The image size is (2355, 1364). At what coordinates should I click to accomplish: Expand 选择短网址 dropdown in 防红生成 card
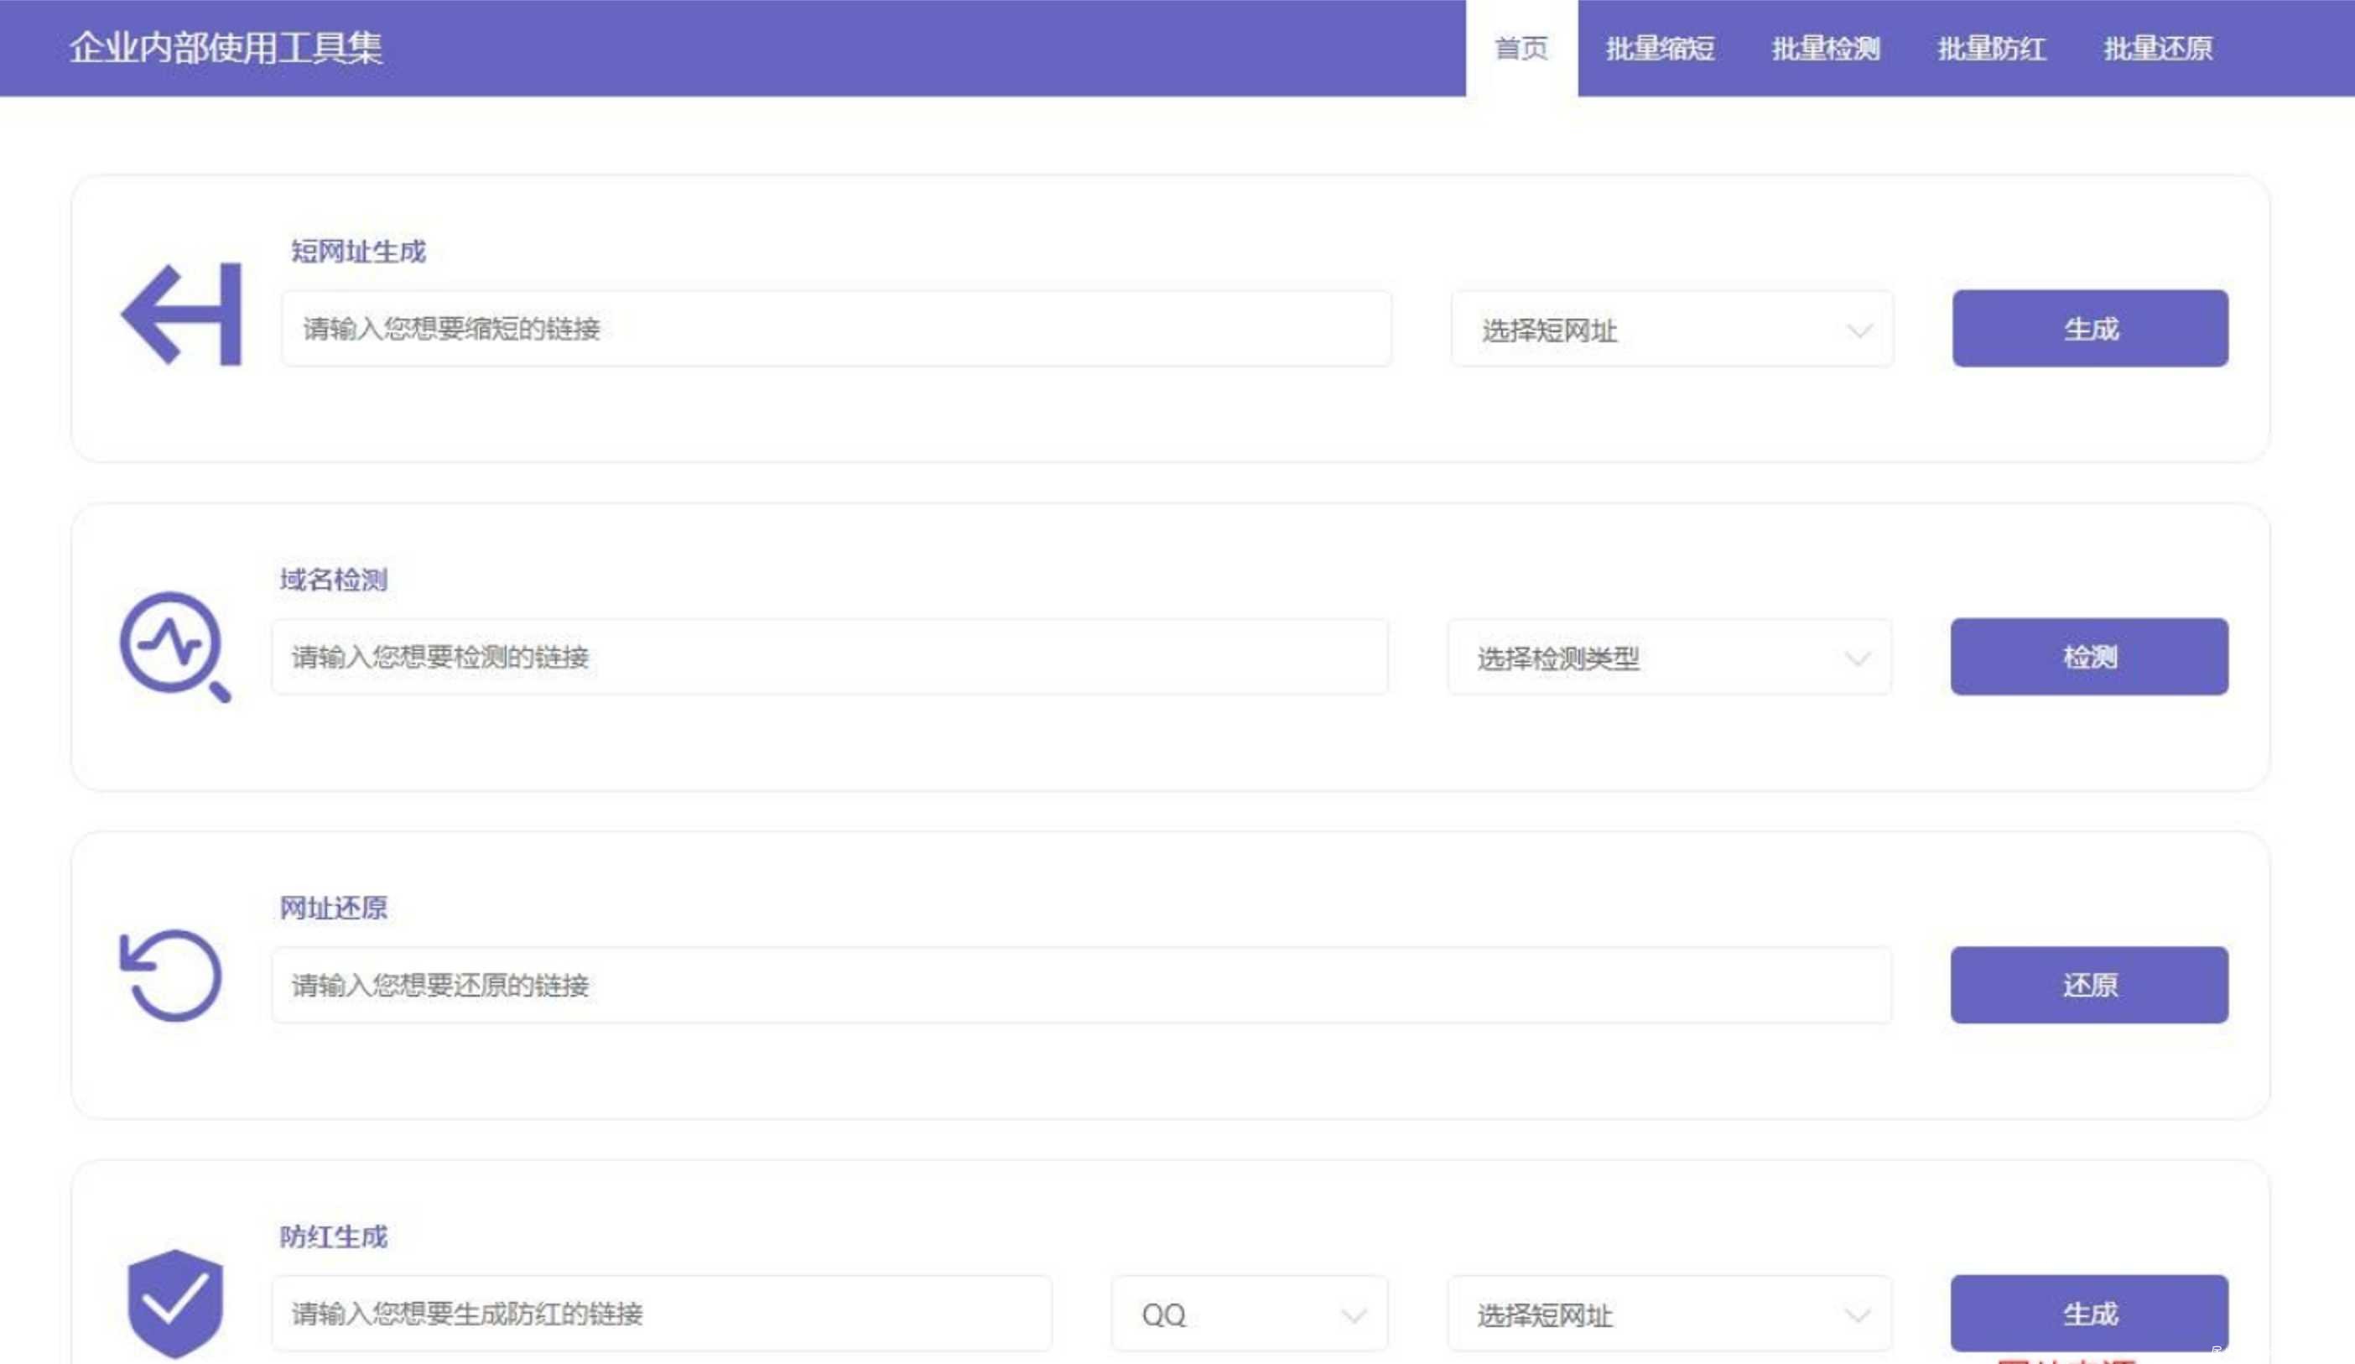(1670, 1315)
